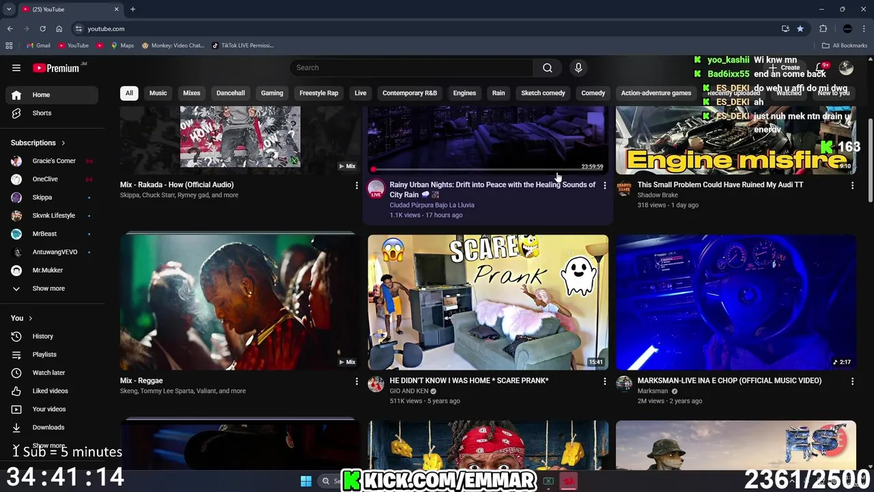This screenshot has height=492, width=874.
Task: Expand the Subscriptions section chevron
Action: [64, 143]
